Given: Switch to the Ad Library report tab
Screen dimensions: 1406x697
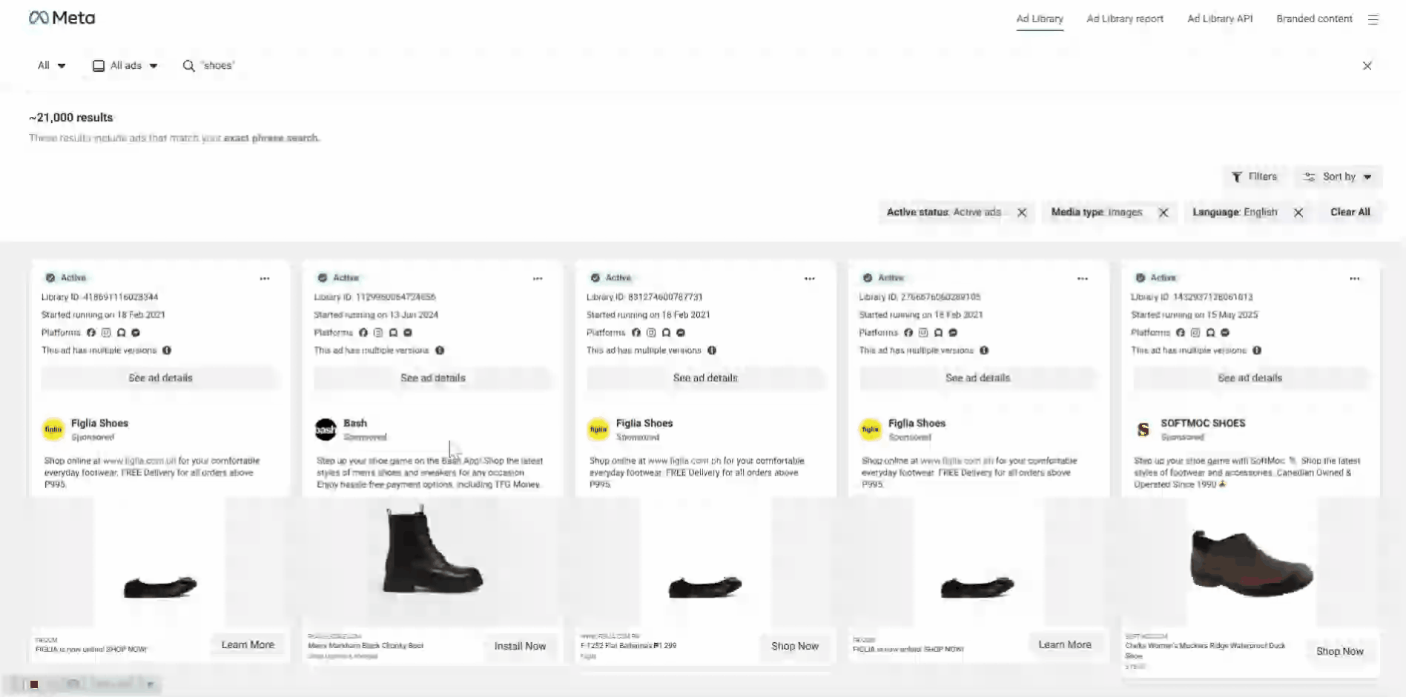Looking at the screenshot, I should (x=1124, y=19).
